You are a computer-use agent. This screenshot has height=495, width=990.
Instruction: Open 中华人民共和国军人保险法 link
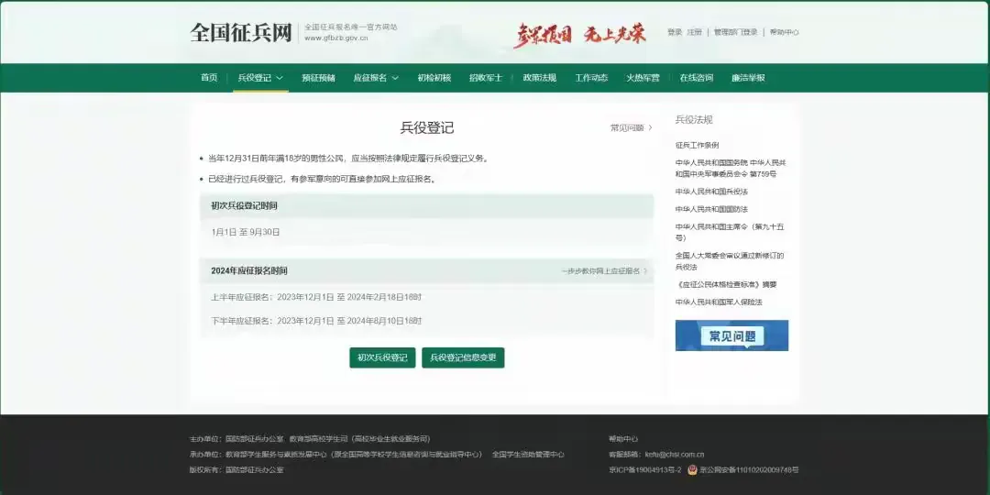point(719,302)
